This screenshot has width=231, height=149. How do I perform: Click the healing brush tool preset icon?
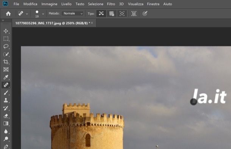[x=21, y=13]
